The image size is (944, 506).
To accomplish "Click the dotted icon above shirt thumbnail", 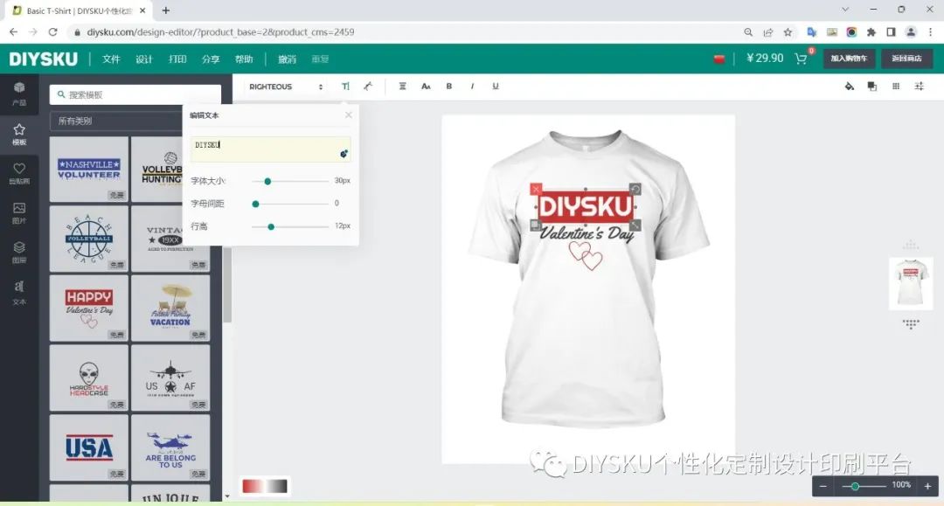I will point(910,245).
